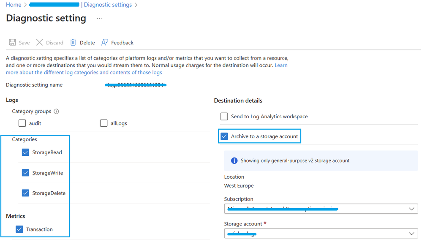Click the Save button label
Viewport: 422px width, 242px height.
[24, 43]
